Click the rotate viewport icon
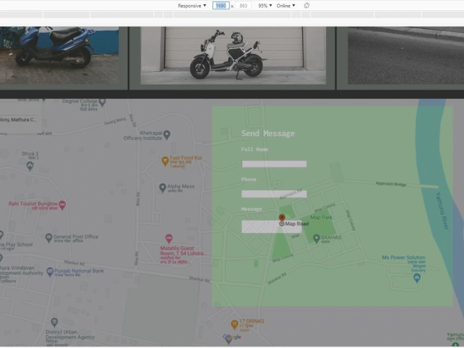Screen dimensions: 464x348 307,6
